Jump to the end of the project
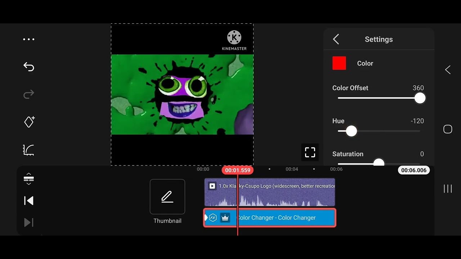This screenshot has height=259, width=461. click(29, 223)
